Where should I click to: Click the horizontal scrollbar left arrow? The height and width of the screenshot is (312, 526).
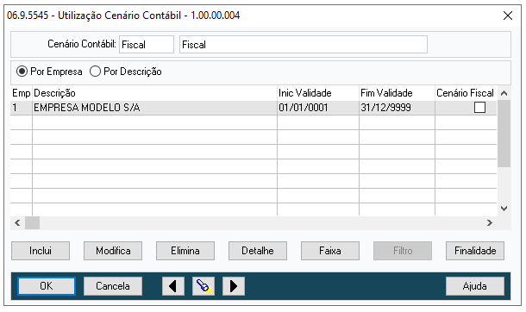[x=18, y=222]
